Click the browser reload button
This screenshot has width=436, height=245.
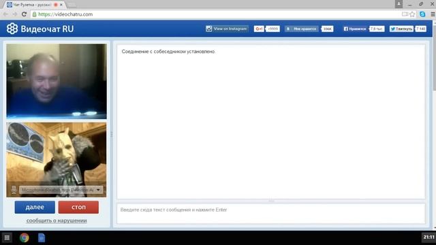pyautogui.click(x=25, y=14)
